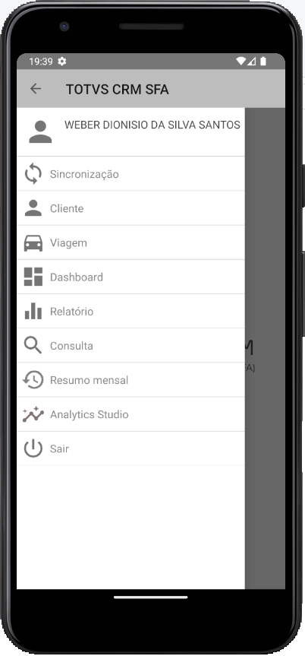
Task: Click the Consulta magnifying glass icon
Action: click(x=33, y=346)
